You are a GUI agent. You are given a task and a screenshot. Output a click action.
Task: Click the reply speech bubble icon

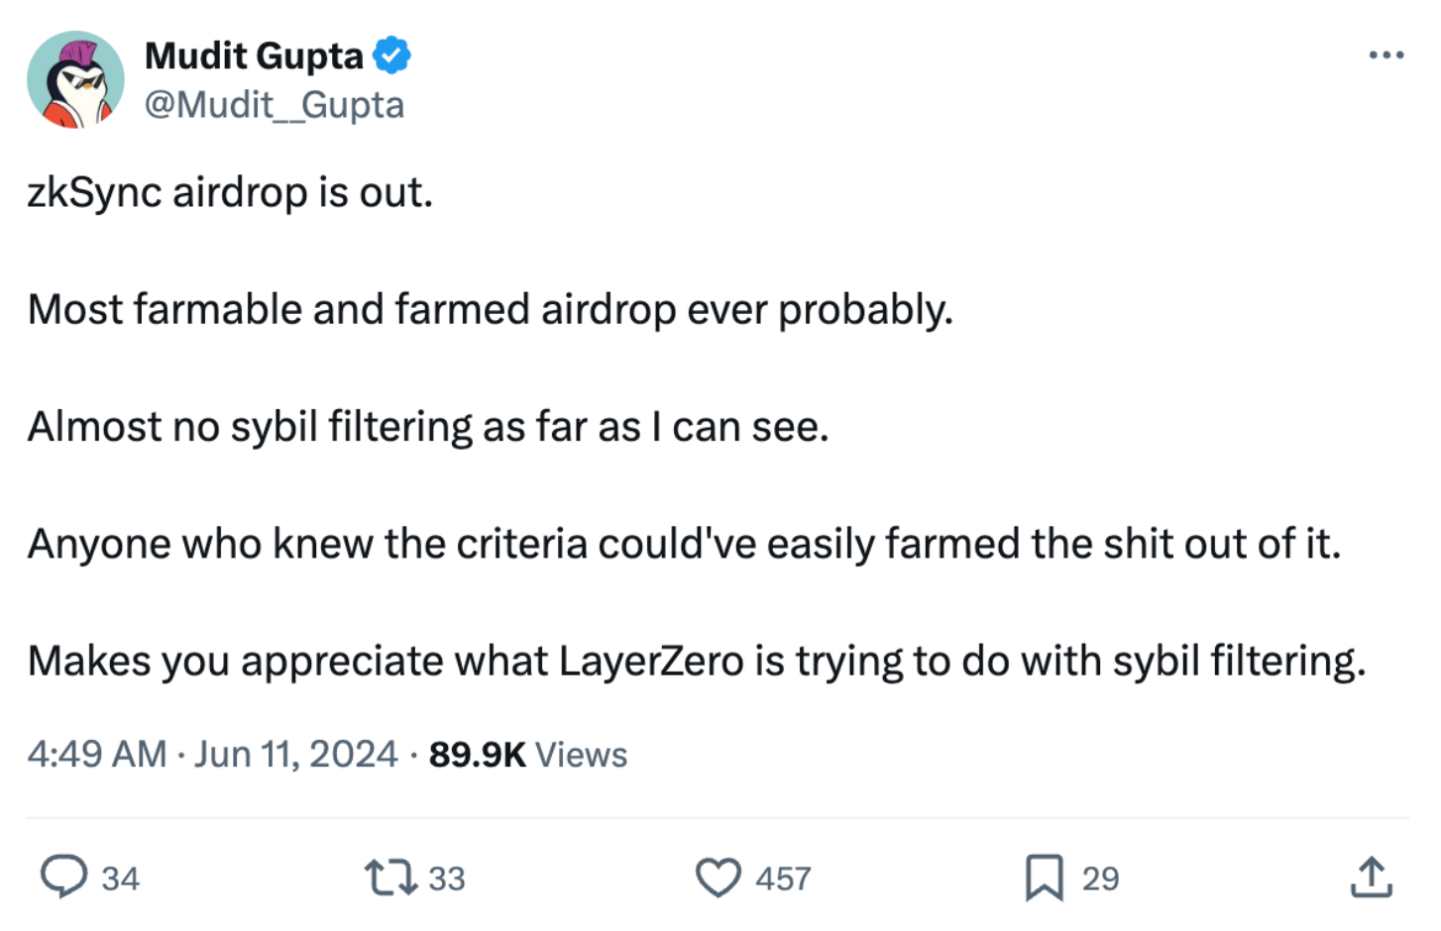(63, 877)
